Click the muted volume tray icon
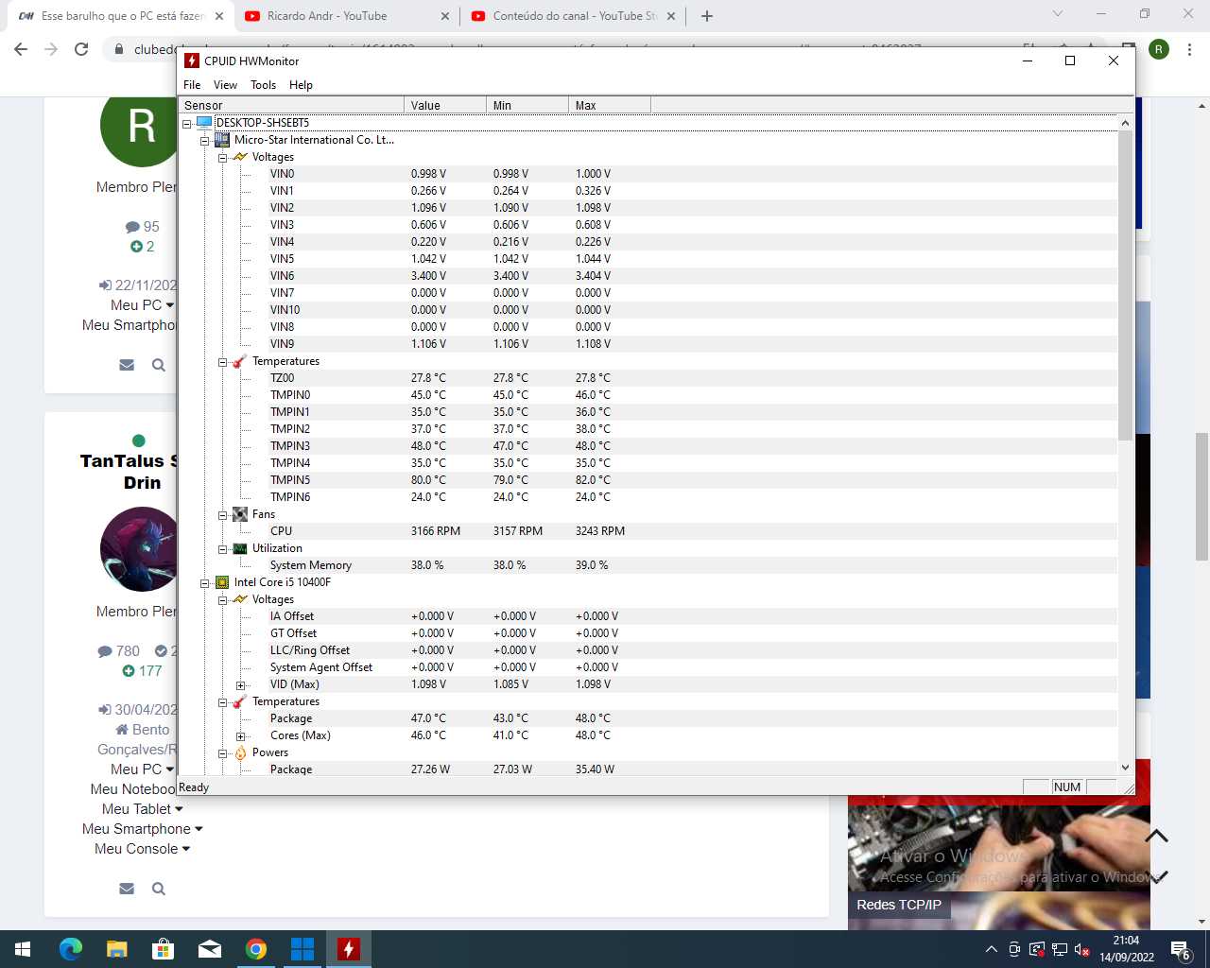This screenshot has height=968, width=1210. click(x=1082, y=949)
